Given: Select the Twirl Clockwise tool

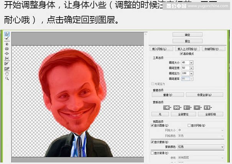Looking at the screenshot, I should 7,44.
